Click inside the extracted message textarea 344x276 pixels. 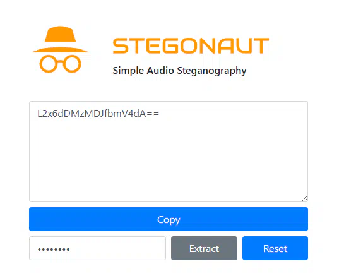click(169, 152)
